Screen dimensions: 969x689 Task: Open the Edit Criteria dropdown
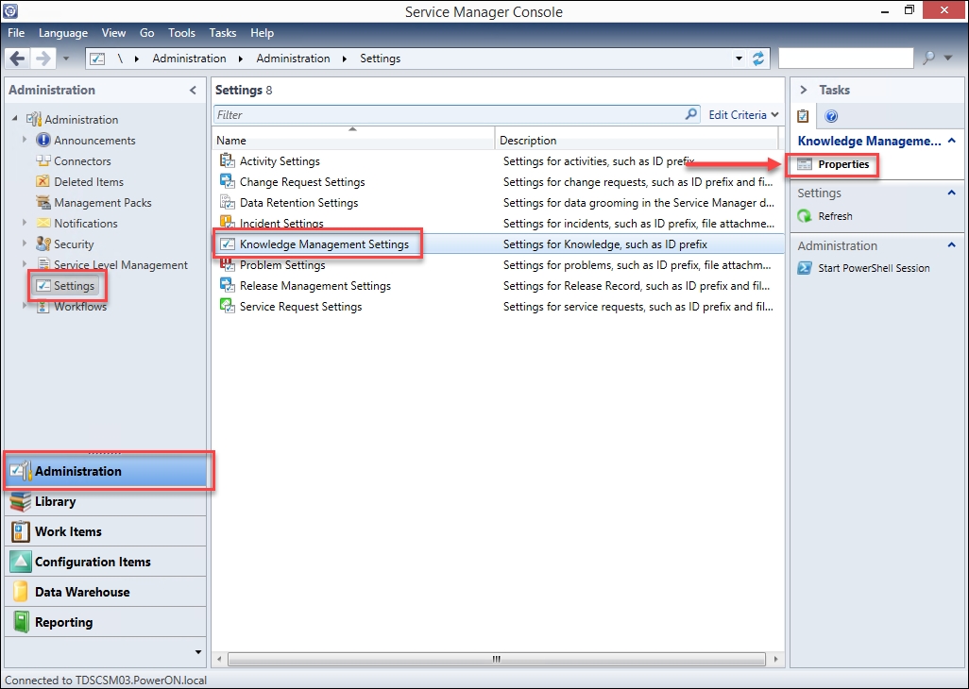click(743, 115)
